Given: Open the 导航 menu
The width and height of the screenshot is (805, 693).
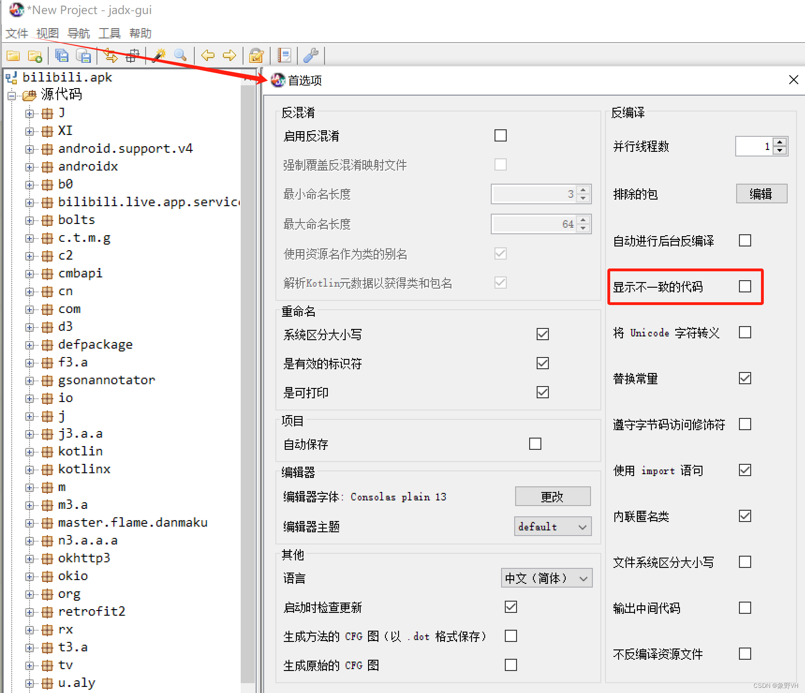Looking at the screenshot, I should (x=79, y=33).
